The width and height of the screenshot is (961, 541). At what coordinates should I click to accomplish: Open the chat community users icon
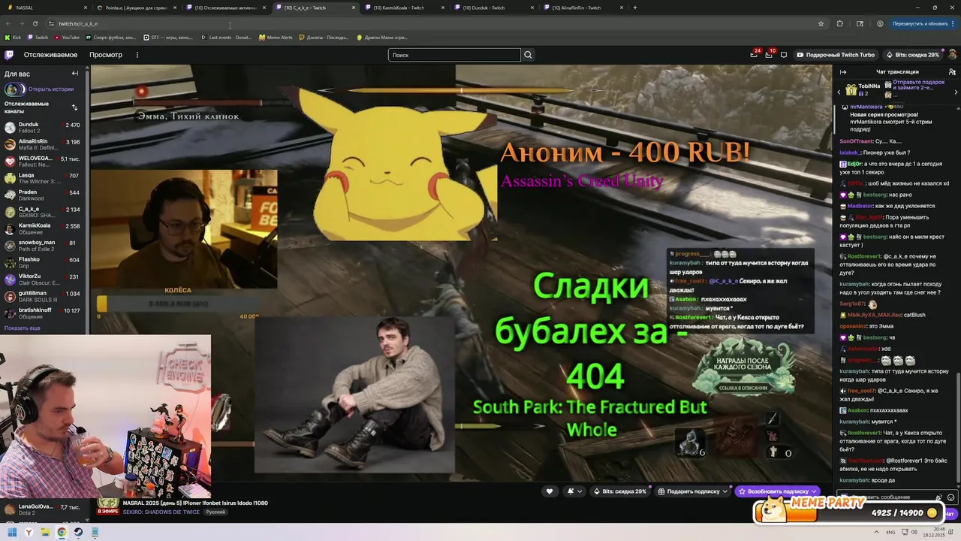pos(952,72)
